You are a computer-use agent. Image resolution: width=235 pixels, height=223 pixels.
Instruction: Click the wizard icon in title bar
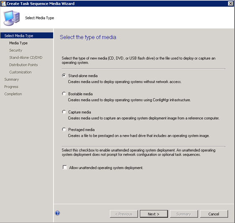(3, 3)
